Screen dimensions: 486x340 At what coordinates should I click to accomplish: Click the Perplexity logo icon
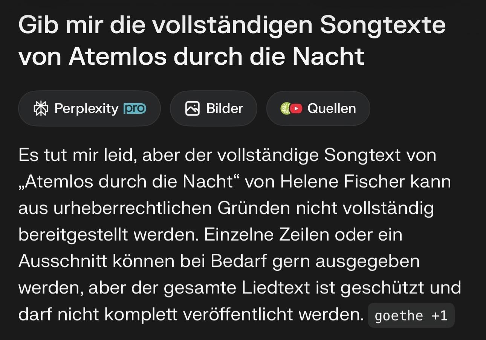[x=41, y=108]
